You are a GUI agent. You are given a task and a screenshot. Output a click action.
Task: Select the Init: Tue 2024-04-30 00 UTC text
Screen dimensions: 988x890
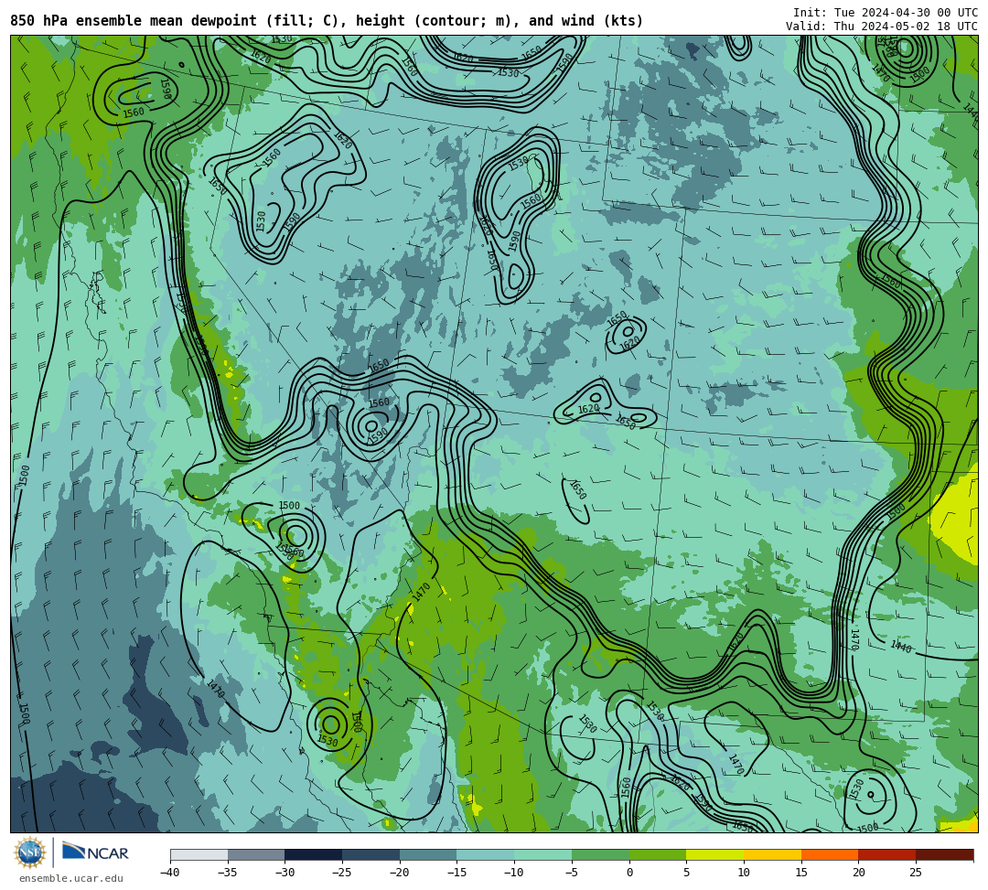click(x=886, y=13)
